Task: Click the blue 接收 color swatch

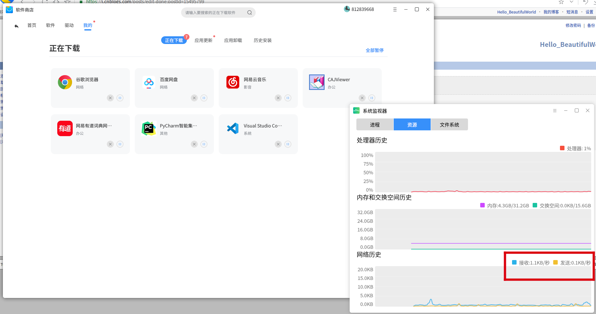Action: click(514, 262)
